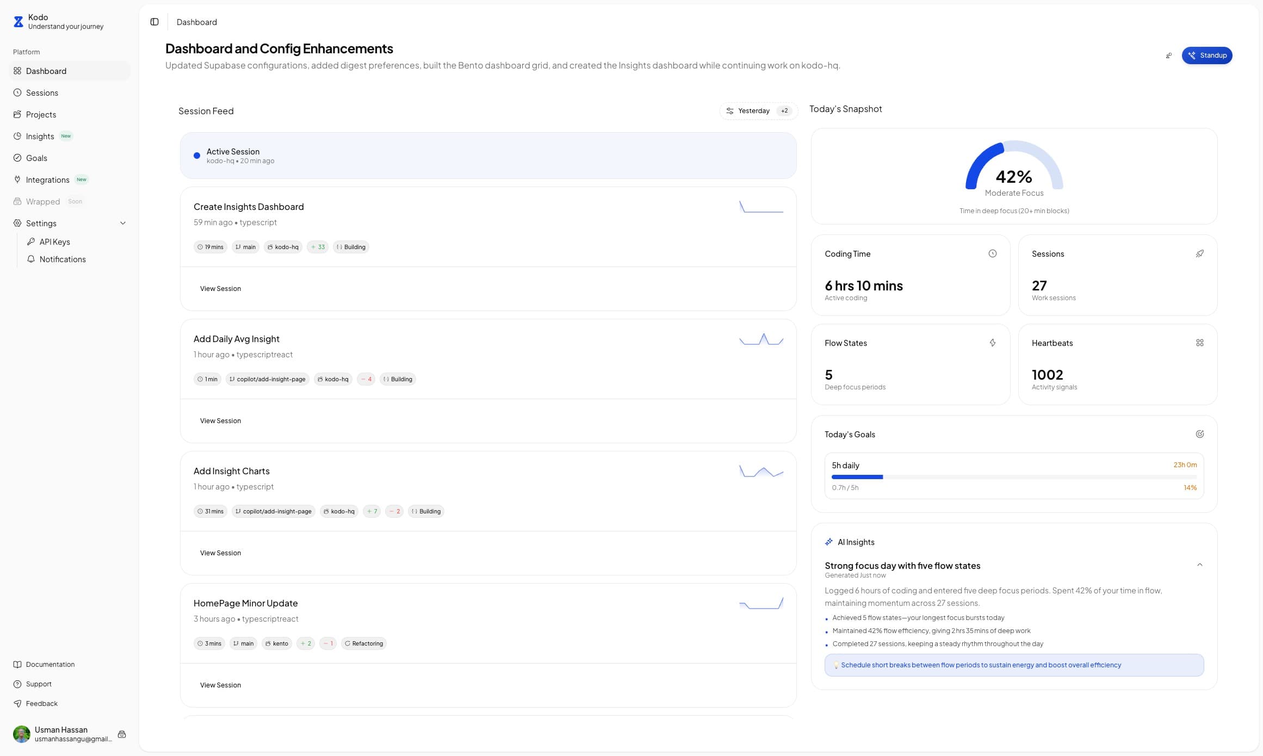This screenshot has width=1263, height=756.
Task: Click the clock icon on Coding Time card
Action: (993, 253)
